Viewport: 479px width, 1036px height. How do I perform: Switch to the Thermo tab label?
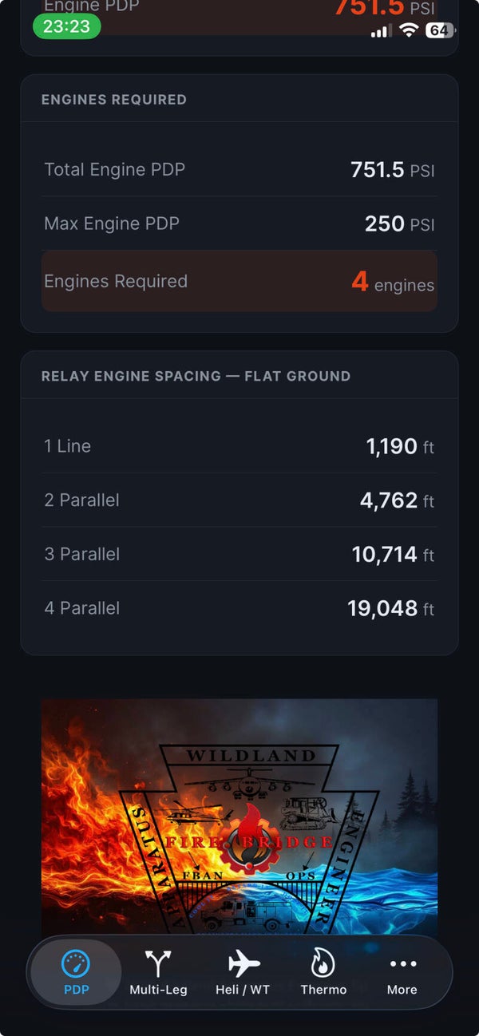click(323, 990)
